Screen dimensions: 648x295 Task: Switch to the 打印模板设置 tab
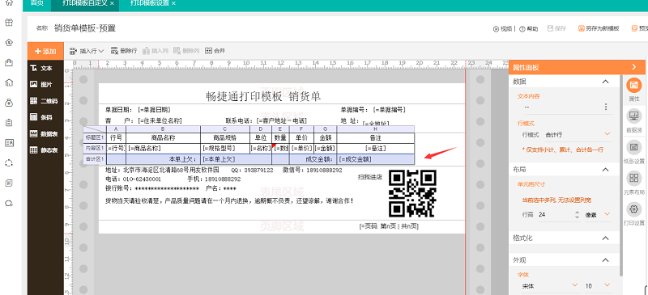pyautogui.click(x=150, y=3)
